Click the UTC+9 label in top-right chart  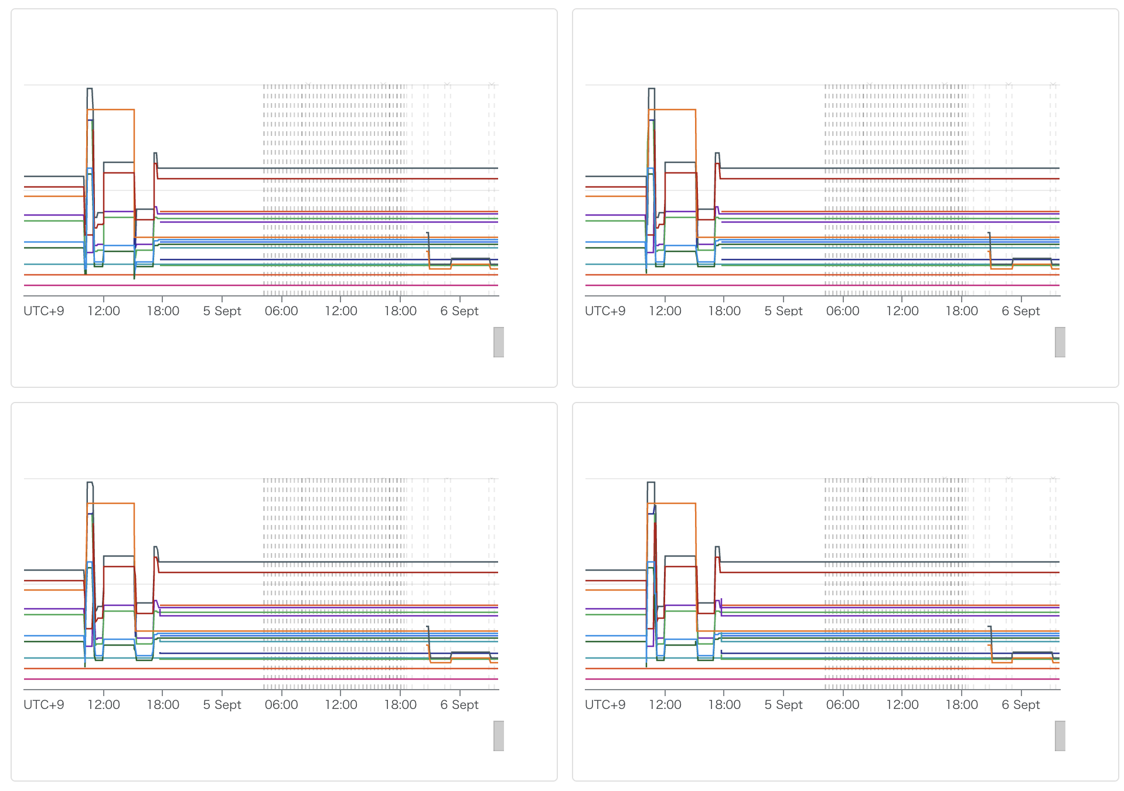coord(605,311)
